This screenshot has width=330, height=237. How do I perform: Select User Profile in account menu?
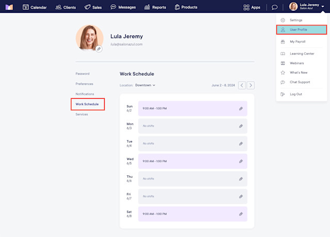[301, 30]
